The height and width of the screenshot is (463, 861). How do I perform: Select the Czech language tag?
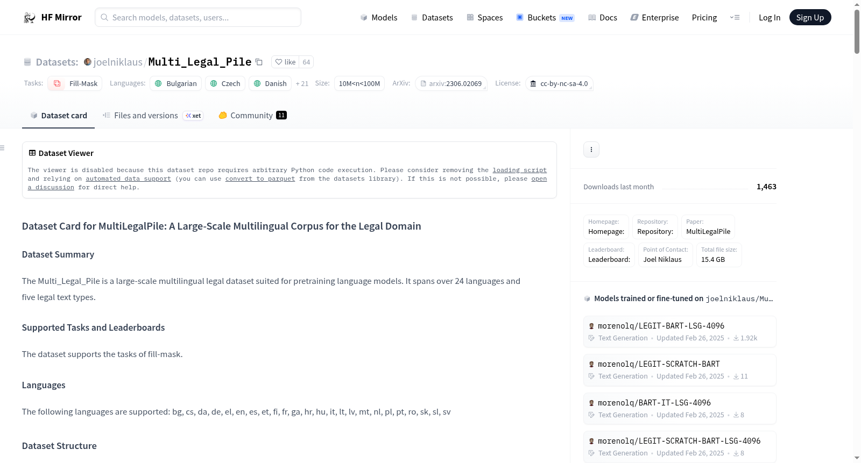coord(225,83)
